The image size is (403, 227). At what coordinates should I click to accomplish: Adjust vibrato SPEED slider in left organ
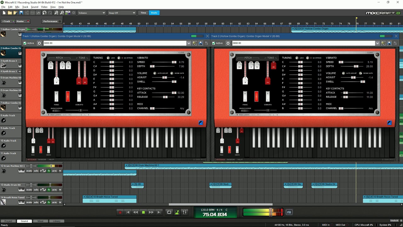tap(174, 62)
